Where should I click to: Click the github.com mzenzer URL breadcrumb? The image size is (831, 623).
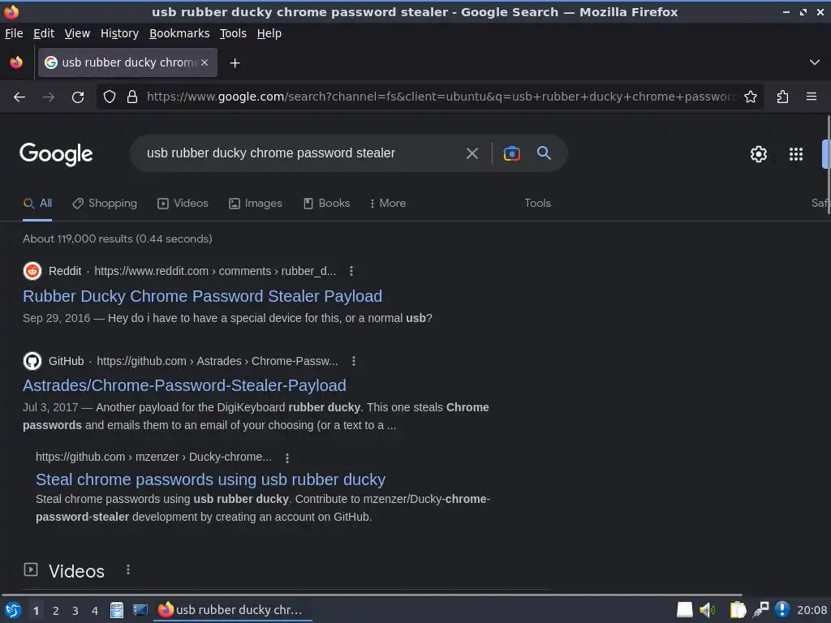(x=153, y=458)
